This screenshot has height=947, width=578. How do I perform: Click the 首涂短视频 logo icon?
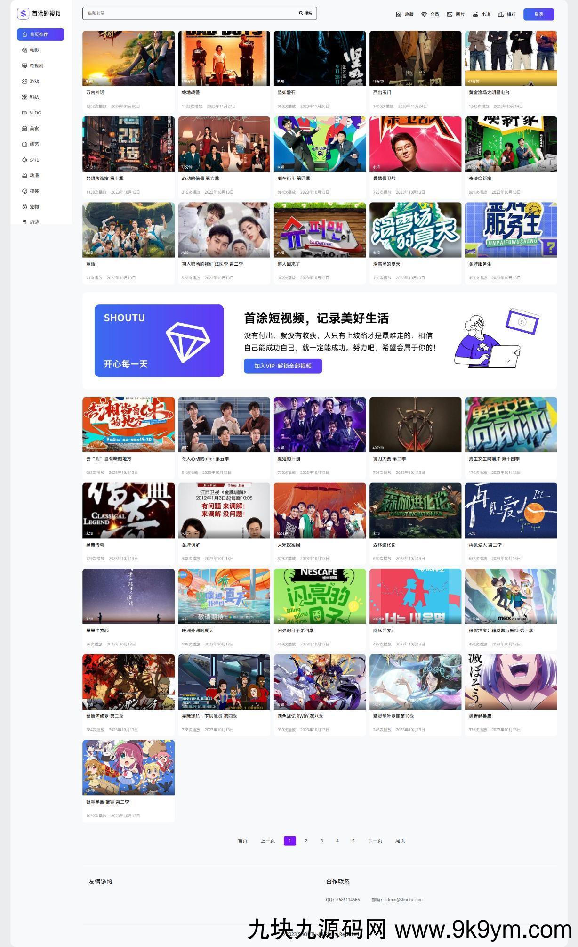coord(23,14)
